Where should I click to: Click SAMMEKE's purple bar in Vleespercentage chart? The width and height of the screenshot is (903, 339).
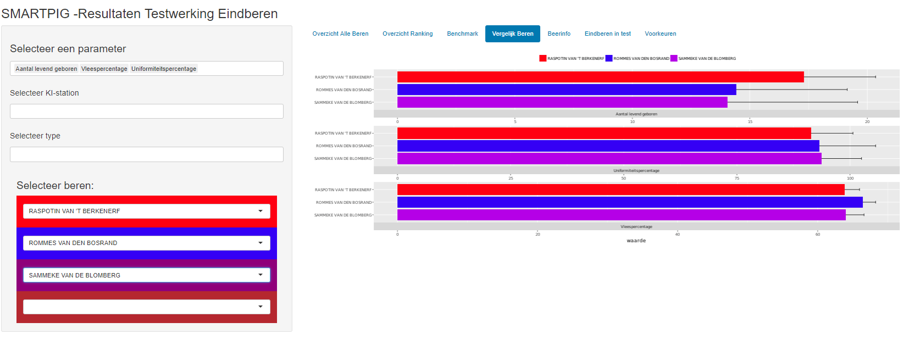[x=622, y=215]
